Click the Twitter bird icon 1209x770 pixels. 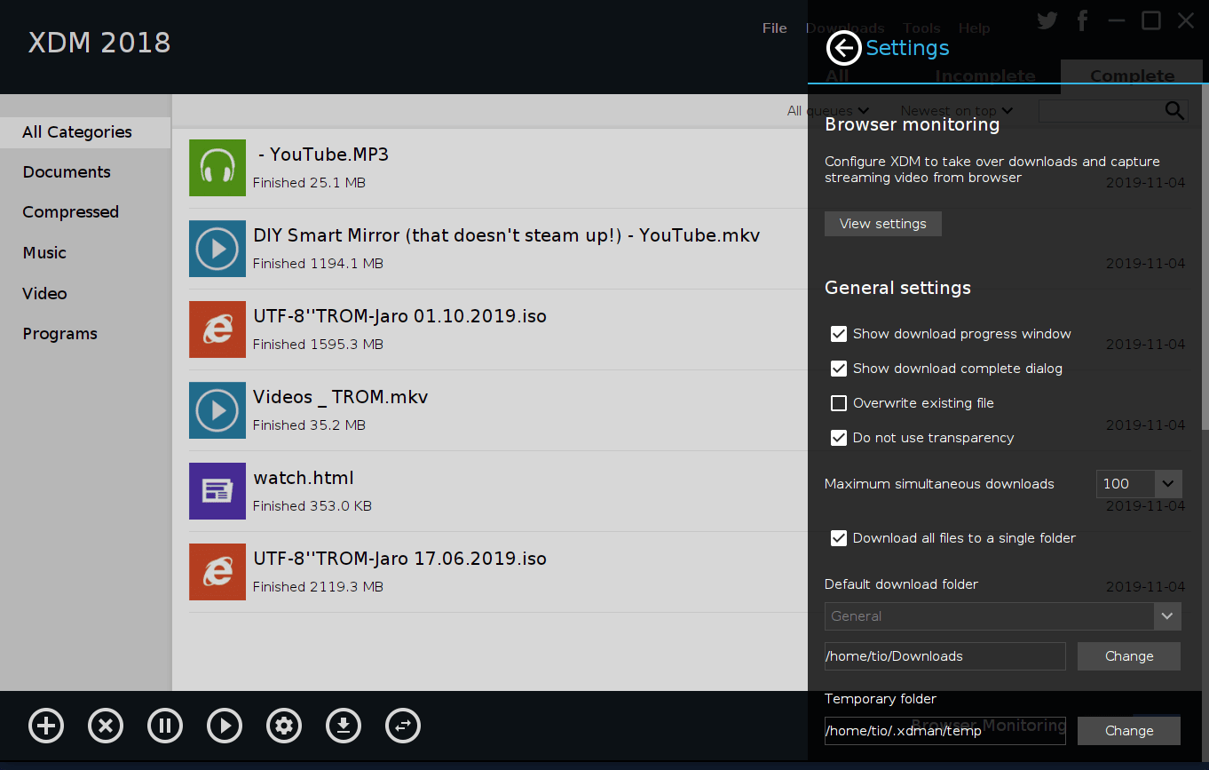pyautogui.click(x=1047, y=21)
